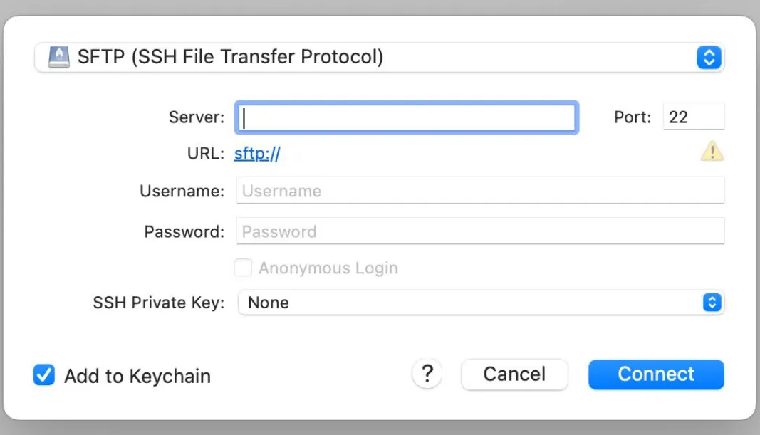The height and width of the screenshot is (435, 760).
Task: Click the yellow warning triangle icon
Action: tap(712, 151)
